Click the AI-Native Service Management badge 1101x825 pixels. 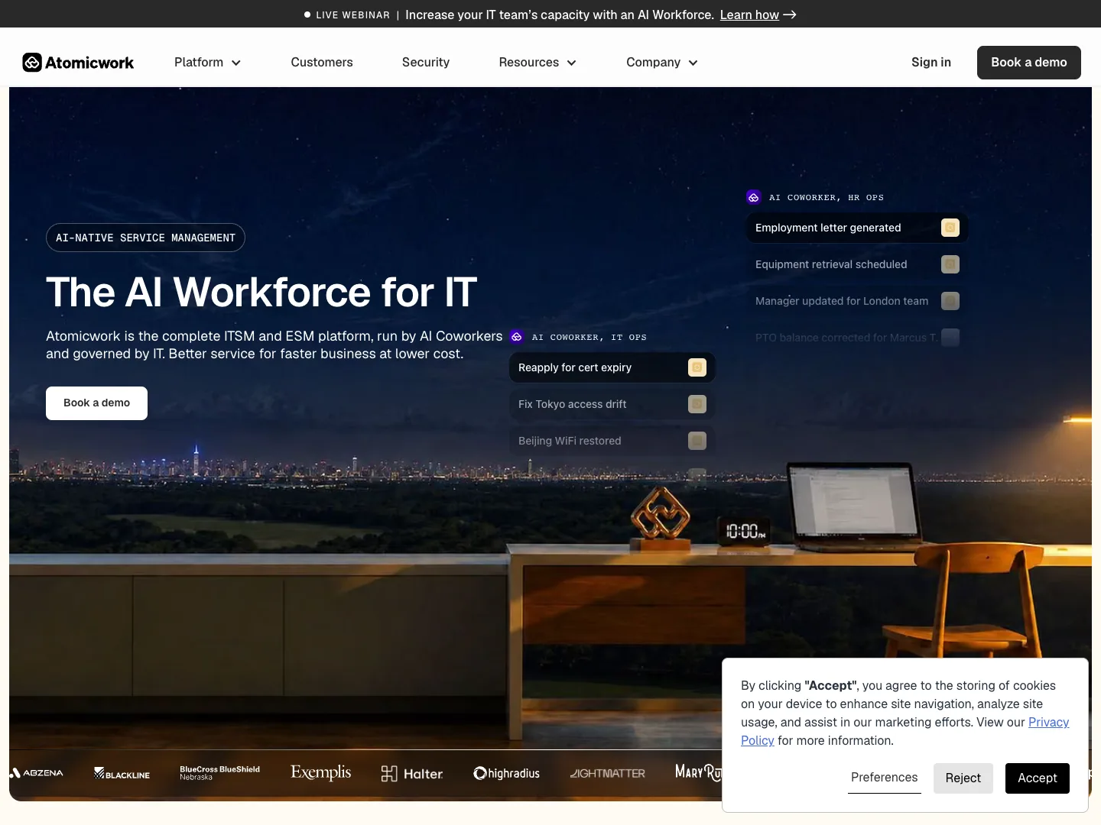point(145,238)
